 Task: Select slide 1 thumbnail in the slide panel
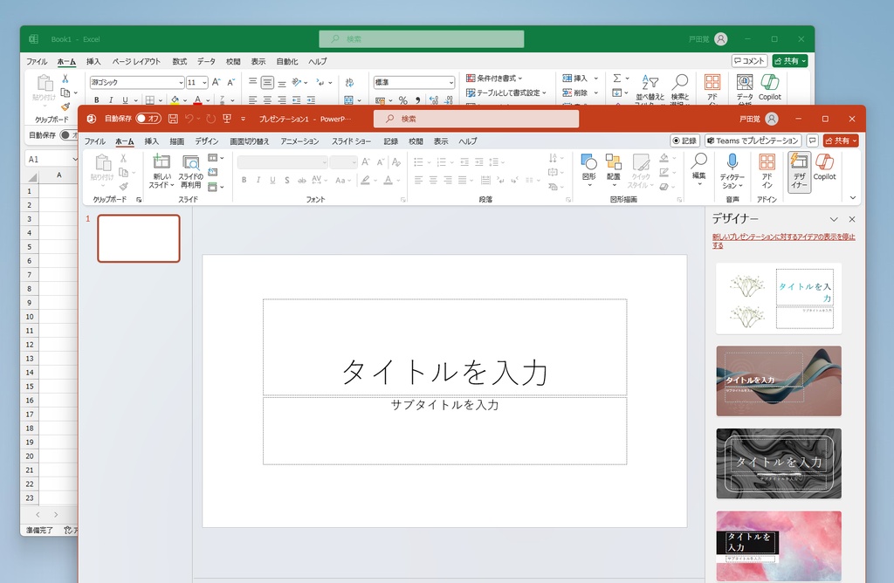pos(139,238)
